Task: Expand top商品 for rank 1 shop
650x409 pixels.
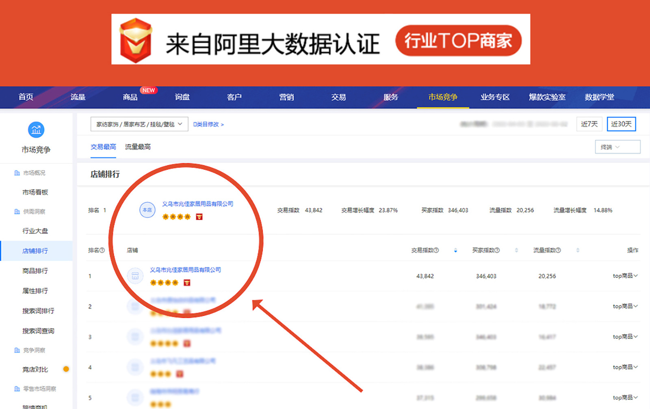Action: [625, 276]
